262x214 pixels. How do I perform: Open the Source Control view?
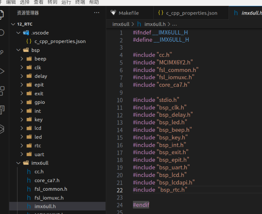tap(2, 52)
